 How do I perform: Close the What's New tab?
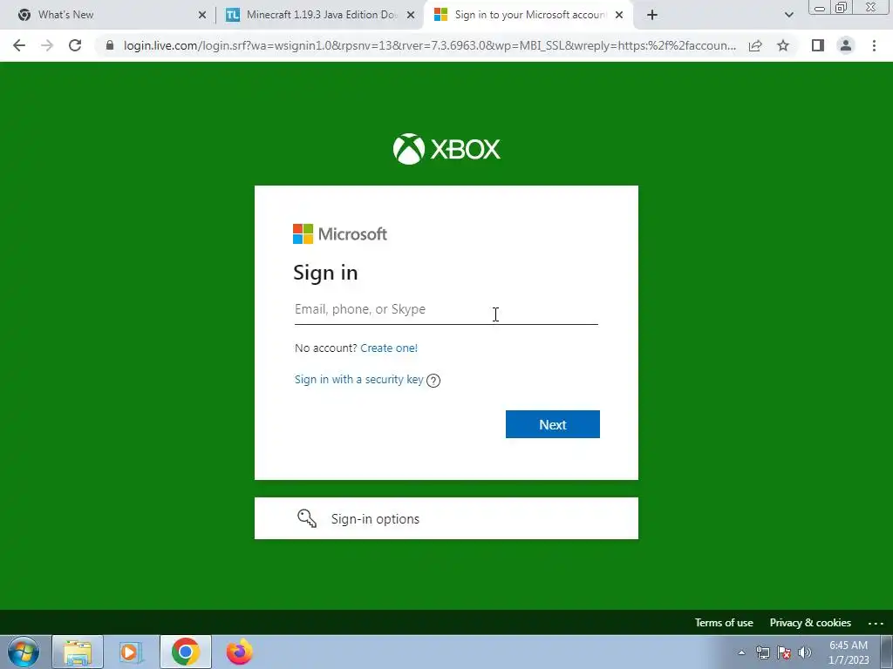click(x=202, y=16)
